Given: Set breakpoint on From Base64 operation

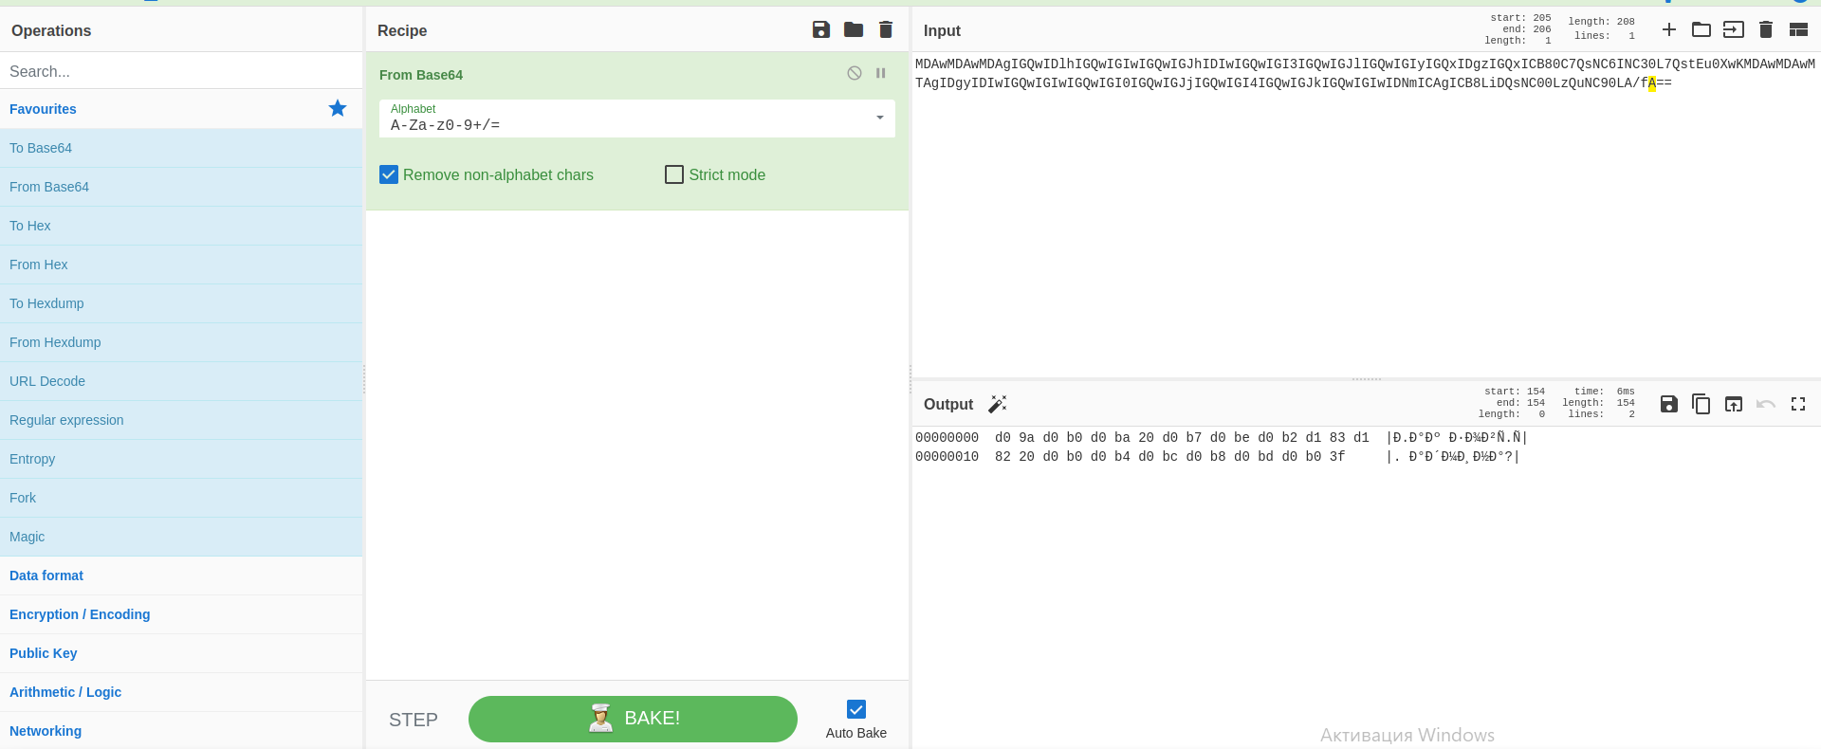Looking at the screenshot, I should pyautogui.click(x=881, y=73).
